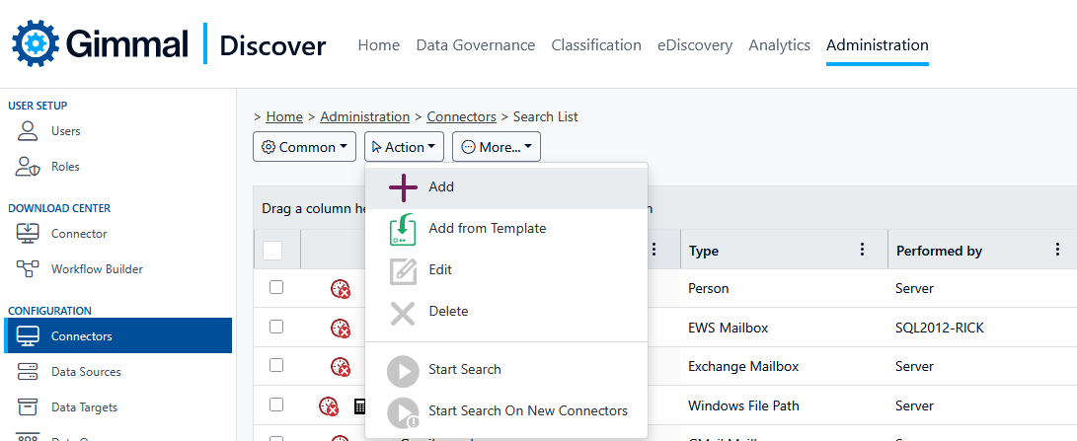Expand the More... dropdown

coord(496,147)
